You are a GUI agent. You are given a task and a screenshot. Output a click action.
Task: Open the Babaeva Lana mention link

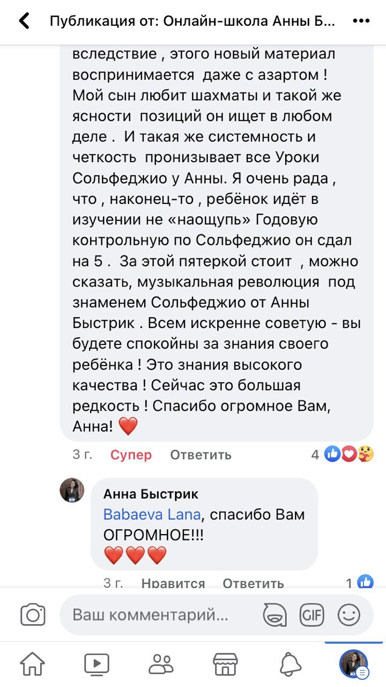pos(152,515)
